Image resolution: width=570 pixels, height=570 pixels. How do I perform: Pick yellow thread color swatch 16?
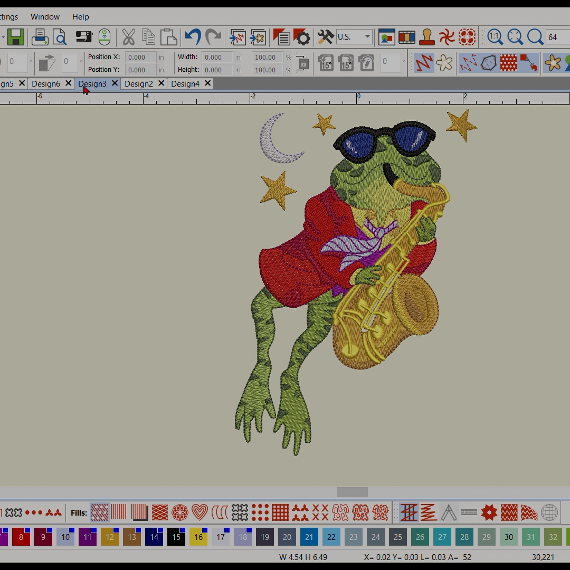(x=198, y=537)
